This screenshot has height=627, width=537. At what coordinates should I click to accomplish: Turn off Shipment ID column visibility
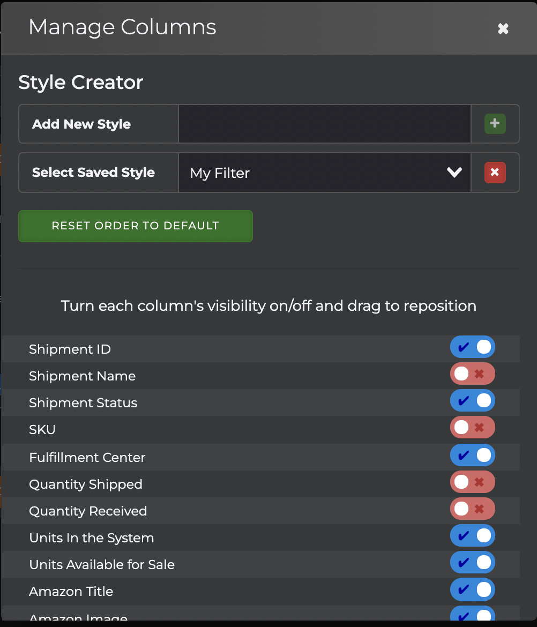coord(472,347)
